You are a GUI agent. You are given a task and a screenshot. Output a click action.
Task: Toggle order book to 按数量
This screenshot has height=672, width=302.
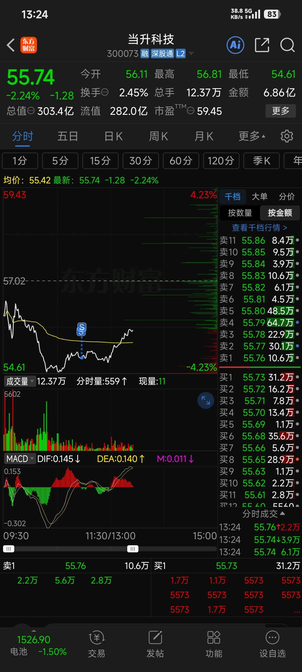[240, 213]
